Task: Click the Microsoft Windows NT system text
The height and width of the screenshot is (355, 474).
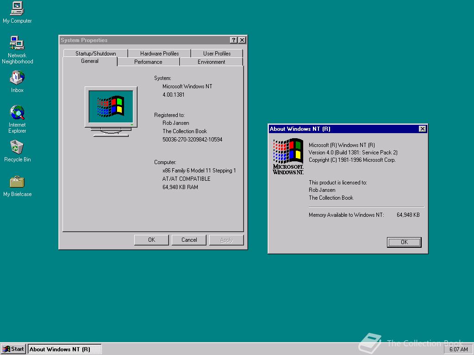Action: pos(187,86)
